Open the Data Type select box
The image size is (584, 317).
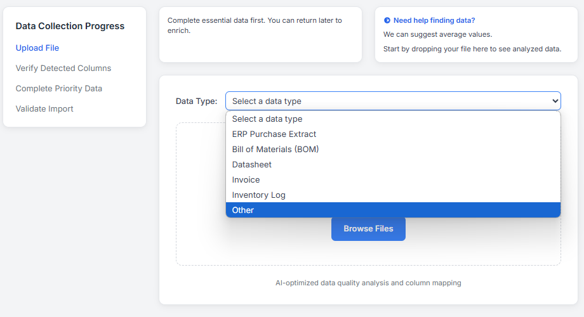[x=392, y=101]
